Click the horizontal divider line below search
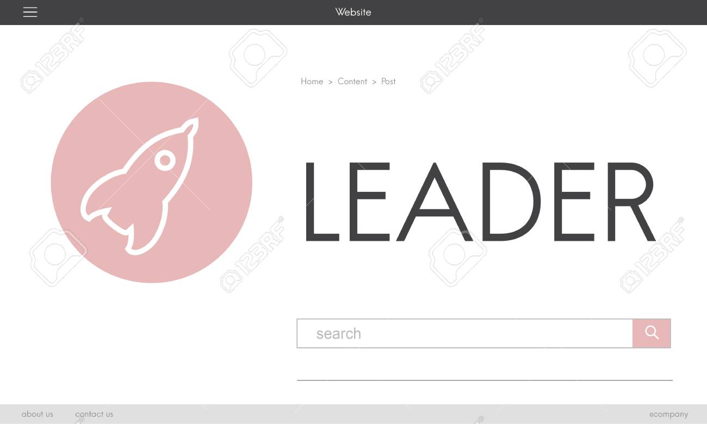 coord(485,380)
